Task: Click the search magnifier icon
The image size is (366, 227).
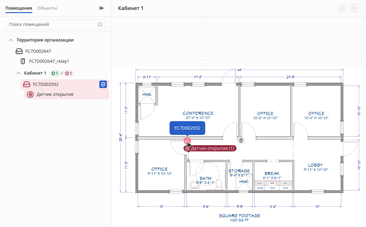Action: (100, 24)
